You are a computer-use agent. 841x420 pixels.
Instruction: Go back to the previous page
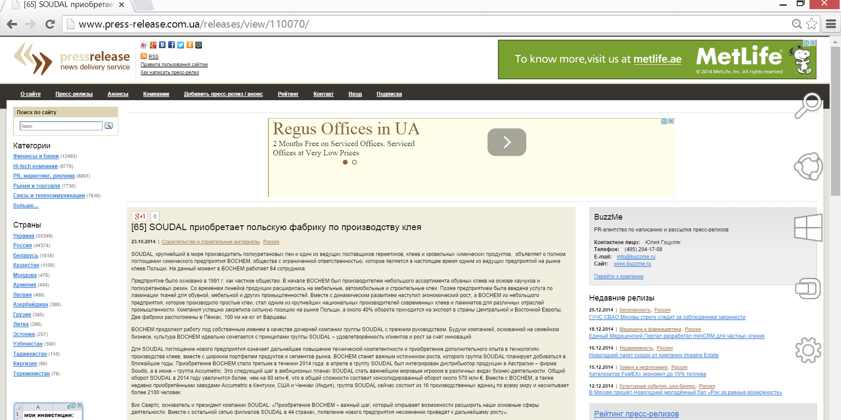click(12, 24)
